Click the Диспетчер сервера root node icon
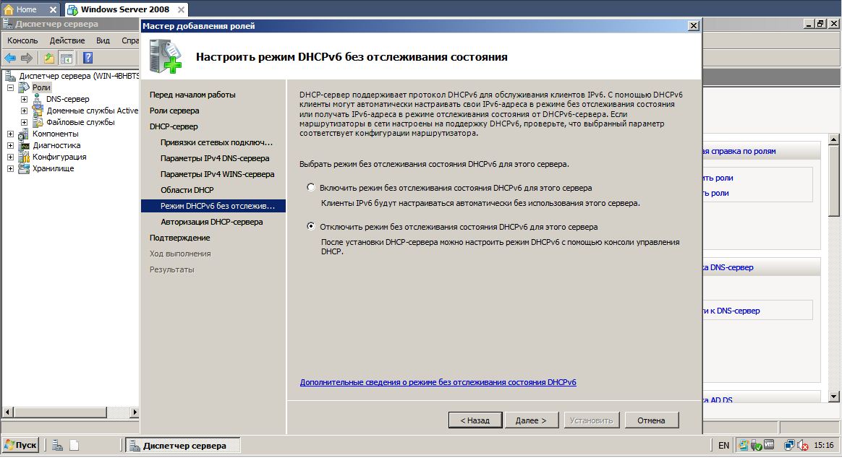The height and width of the screenshot is (458, 842). click(9, 76)
